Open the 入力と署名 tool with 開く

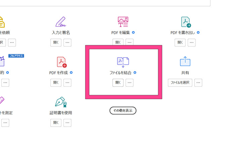tap(56, 43)
